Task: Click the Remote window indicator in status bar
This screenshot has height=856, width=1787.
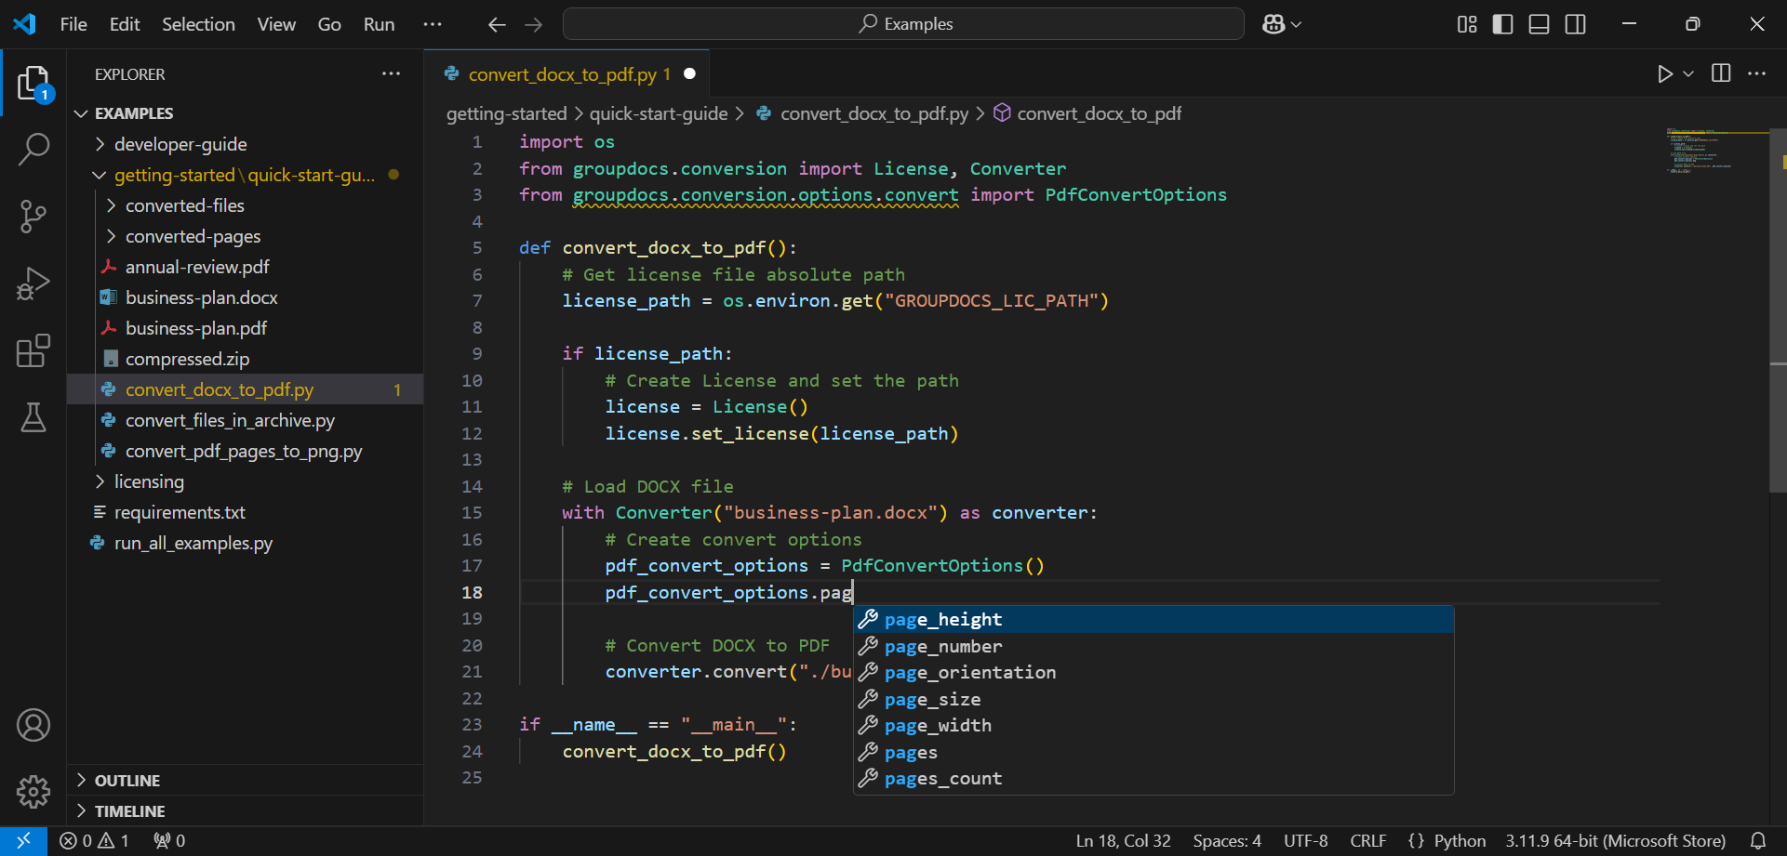Action: (23, 840)
